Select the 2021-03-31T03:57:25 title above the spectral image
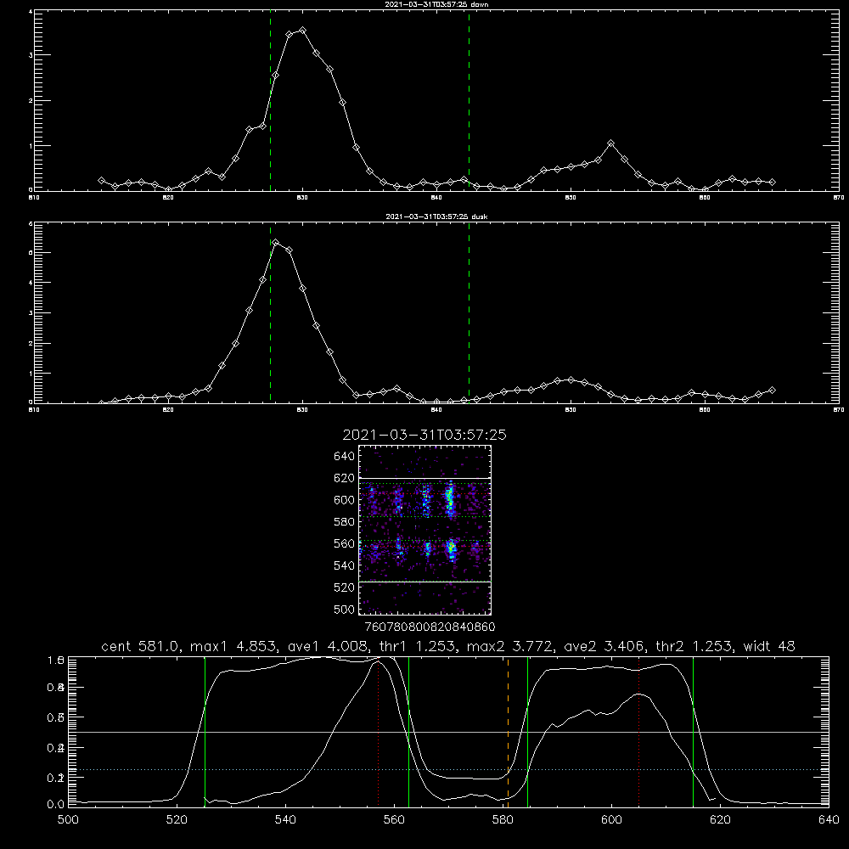 point(424,435)
